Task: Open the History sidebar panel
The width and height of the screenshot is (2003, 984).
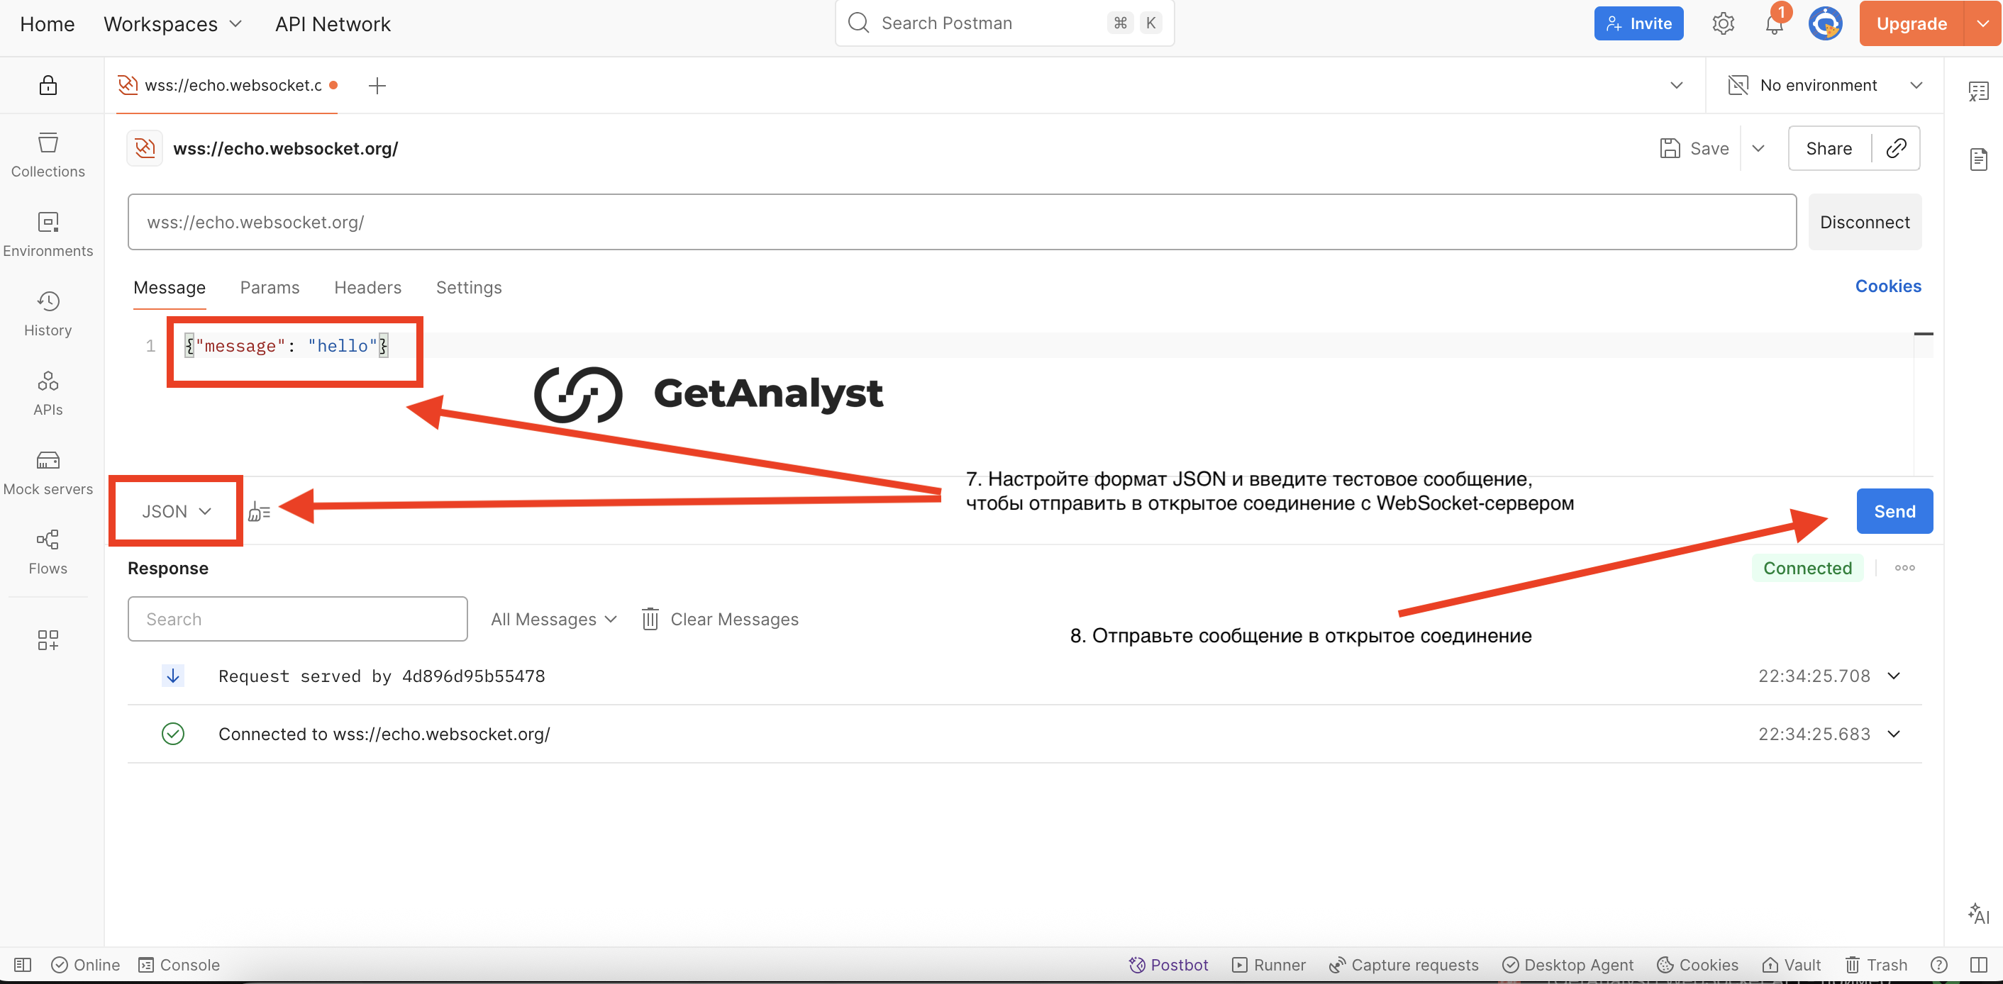Action: pyautogui.click(x=48, y=313)
